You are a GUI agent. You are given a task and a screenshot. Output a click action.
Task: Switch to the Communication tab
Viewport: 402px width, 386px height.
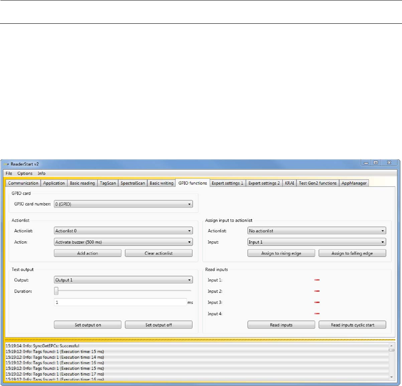(x=23, y=183)
